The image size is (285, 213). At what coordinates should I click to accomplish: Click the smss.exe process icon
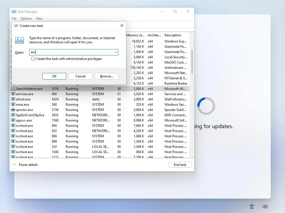pyautogui.click(x=13, y=104)
